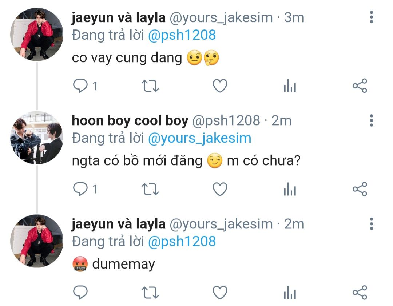Open the hoon boy cool boy profile name
The width and height of the screenshot is (393, 306).
[130, 120]
